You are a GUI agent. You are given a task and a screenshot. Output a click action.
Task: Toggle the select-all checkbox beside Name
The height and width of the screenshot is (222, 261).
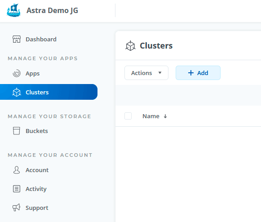click(128, 116)
